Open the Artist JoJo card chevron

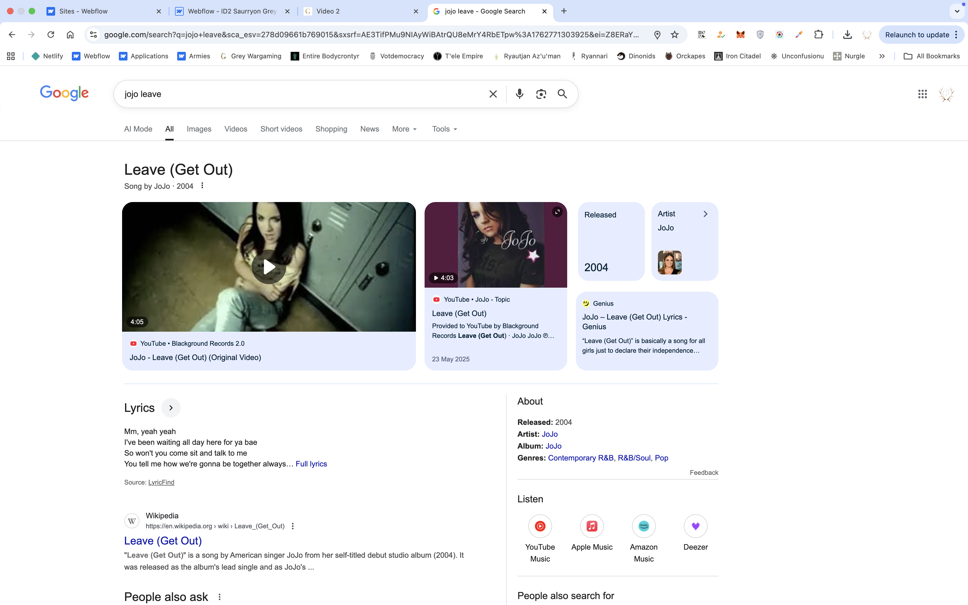pyautogui.click(x=705, y=214)
